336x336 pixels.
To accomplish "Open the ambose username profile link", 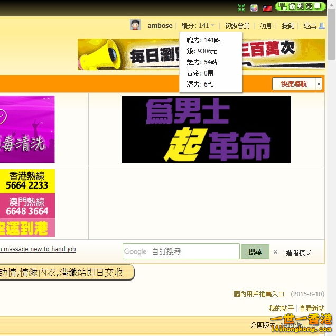I will (160, 26).
